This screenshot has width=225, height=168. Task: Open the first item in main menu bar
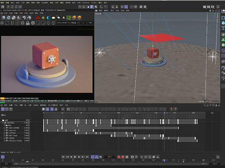click(2, 3)
